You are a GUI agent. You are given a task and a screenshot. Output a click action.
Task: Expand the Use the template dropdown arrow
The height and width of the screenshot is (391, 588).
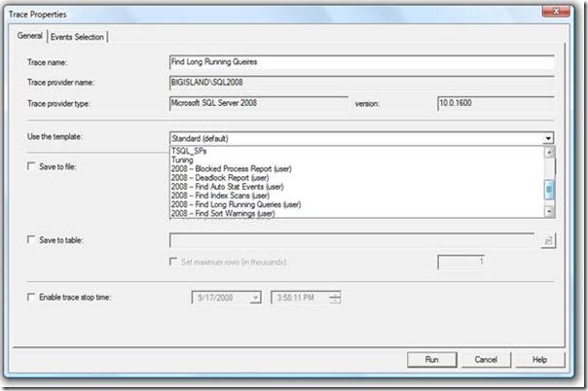point(549,139)
